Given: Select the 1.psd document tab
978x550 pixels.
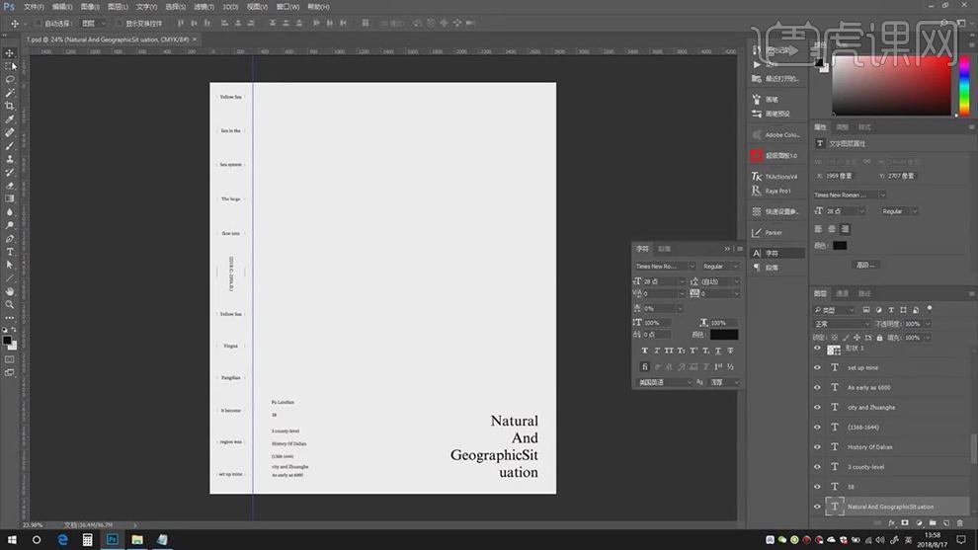Looking at the screenshot, I should click(108, 39).
